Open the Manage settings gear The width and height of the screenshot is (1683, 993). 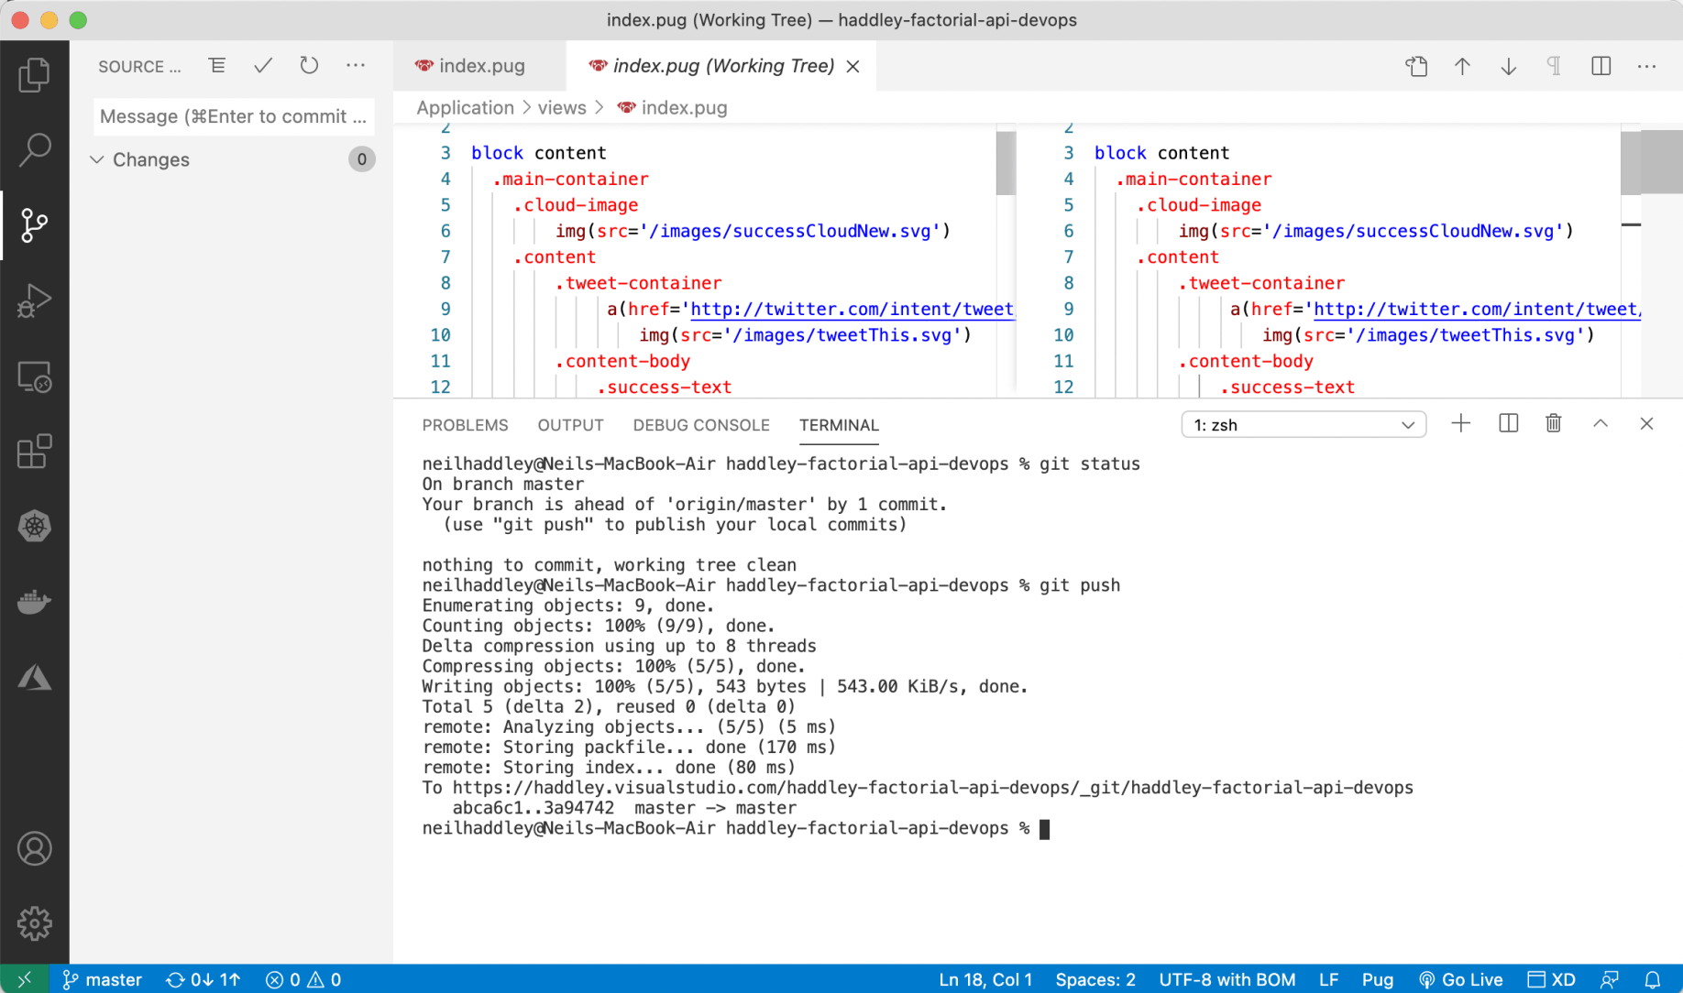[x=34, y=923]
